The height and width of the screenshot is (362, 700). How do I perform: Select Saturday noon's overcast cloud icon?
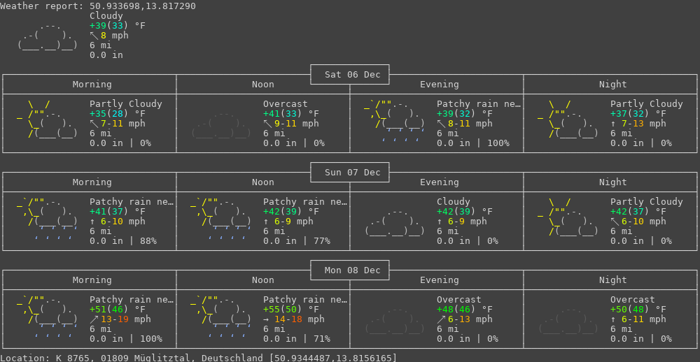coord(221,124)
